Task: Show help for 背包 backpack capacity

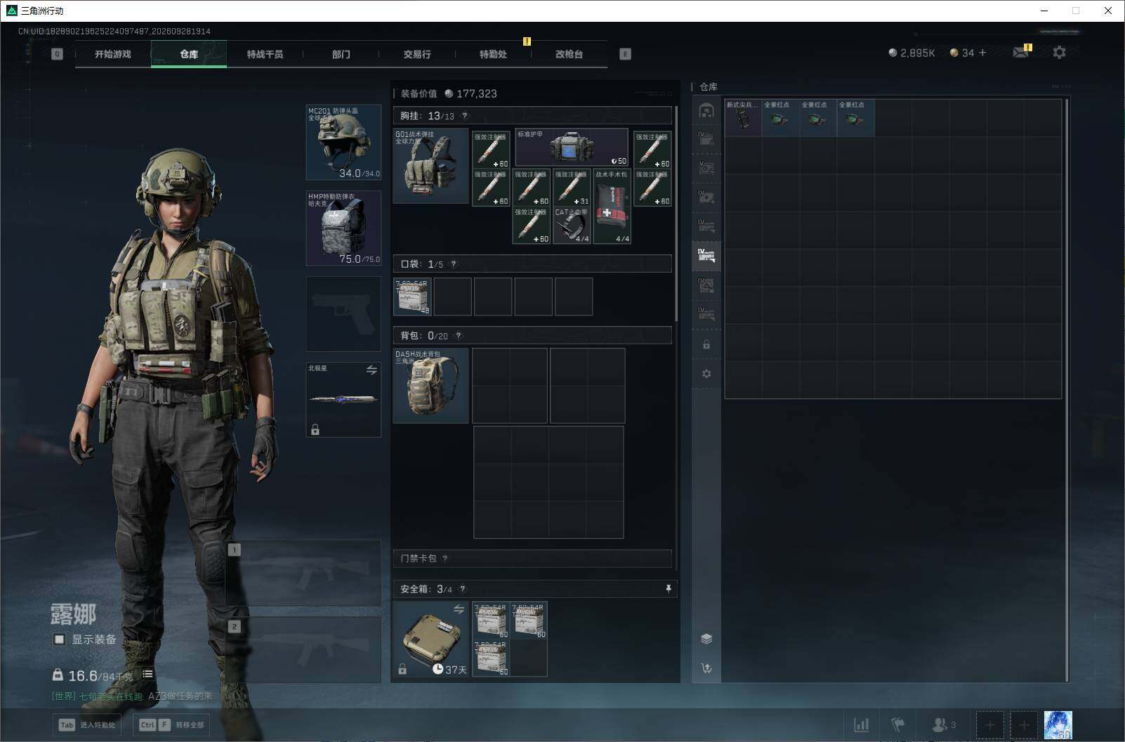Action: click(x=459, y=336)
